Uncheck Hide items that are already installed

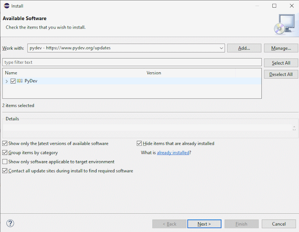(139, 143)
